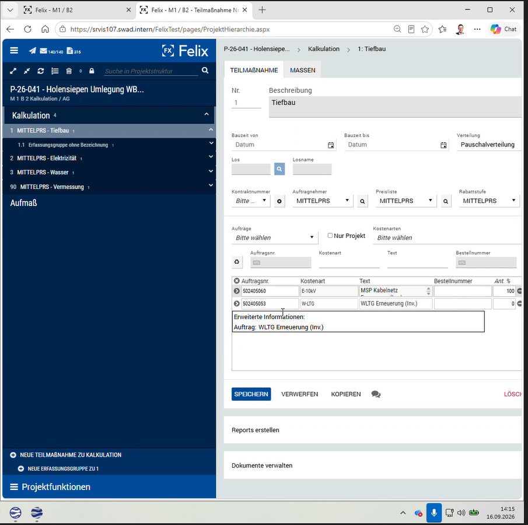Click the recycle icon beside Auftragsnr.

coord(237,262)
